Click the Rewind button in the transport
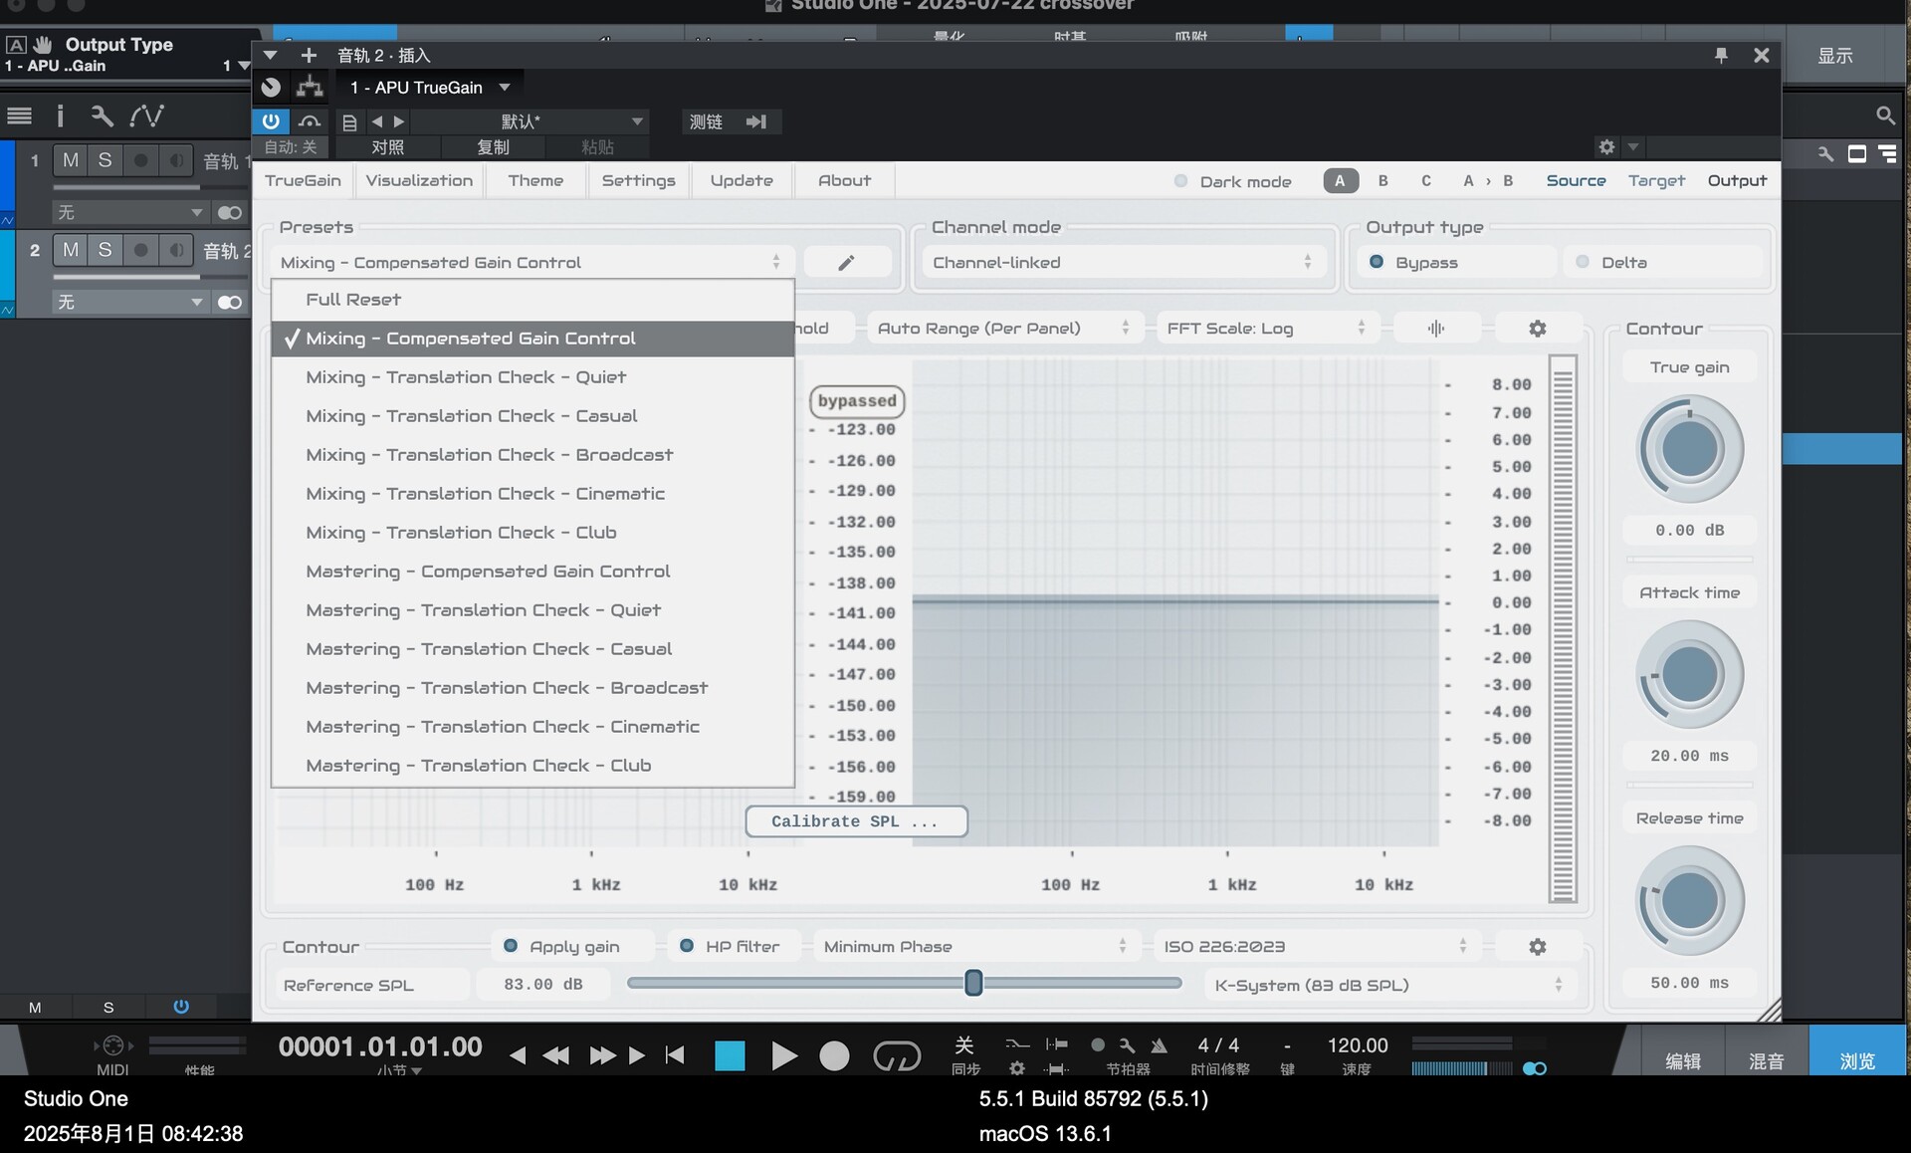This screenshot has width=1911, height=1153. point(555,1055)
